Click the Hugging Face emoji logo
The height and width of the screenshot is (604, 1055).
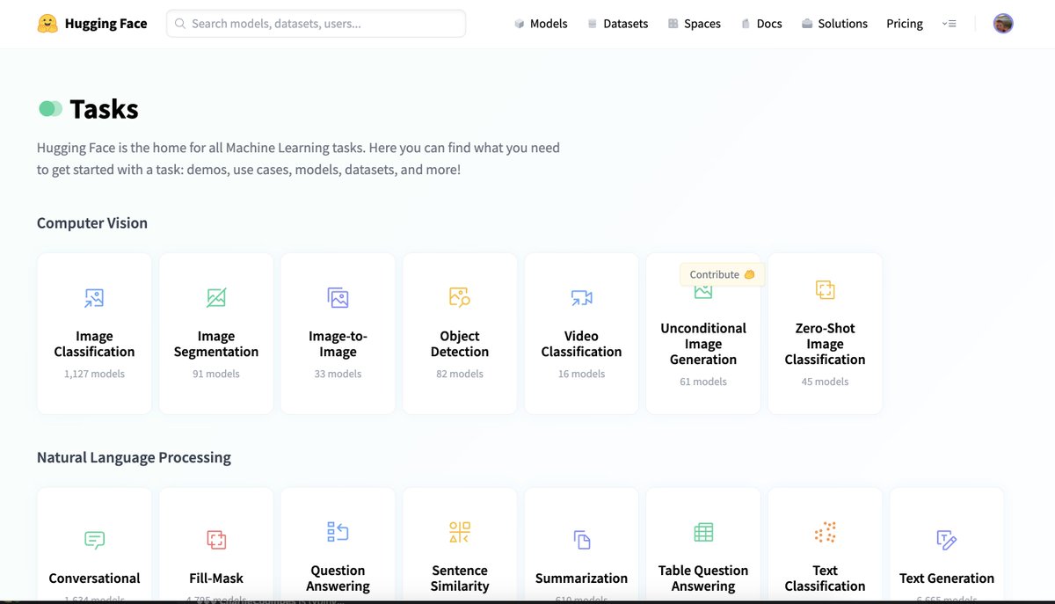point(47,24)
